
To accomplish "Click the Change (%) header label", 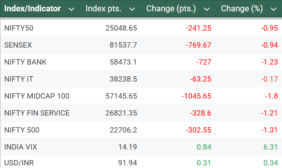I will (242, 9).
